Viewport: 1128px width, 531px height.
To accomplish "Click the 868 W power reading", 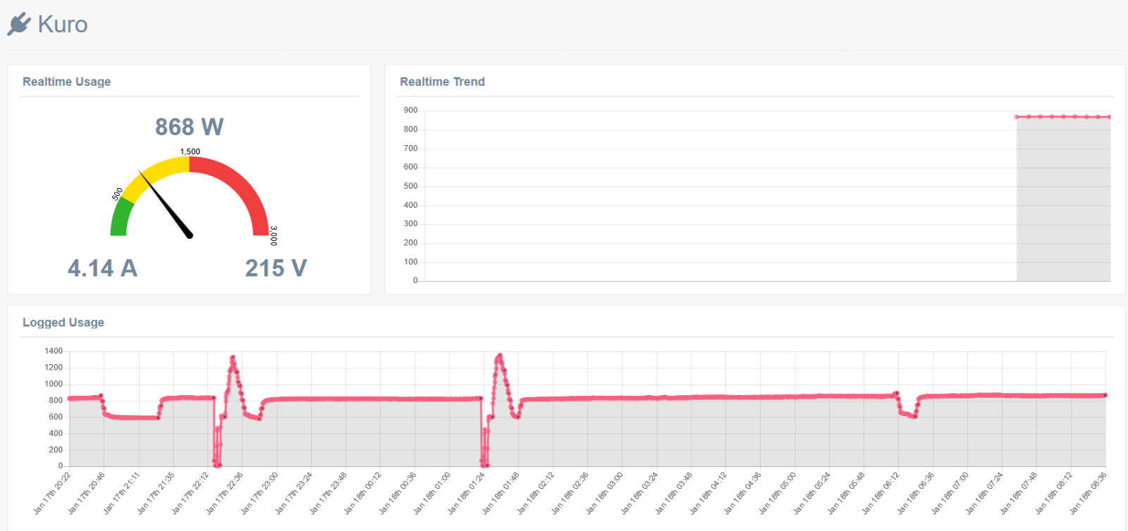I will (189, 127).
